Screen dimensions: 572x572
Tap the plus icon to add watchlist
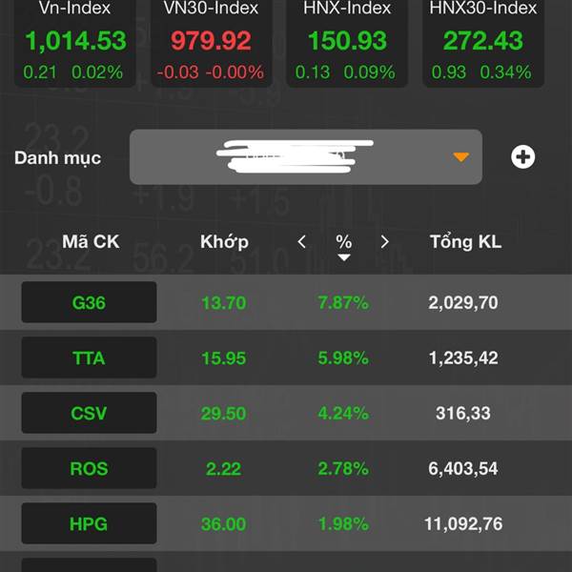pyautogui.click(x=522, y=157)
